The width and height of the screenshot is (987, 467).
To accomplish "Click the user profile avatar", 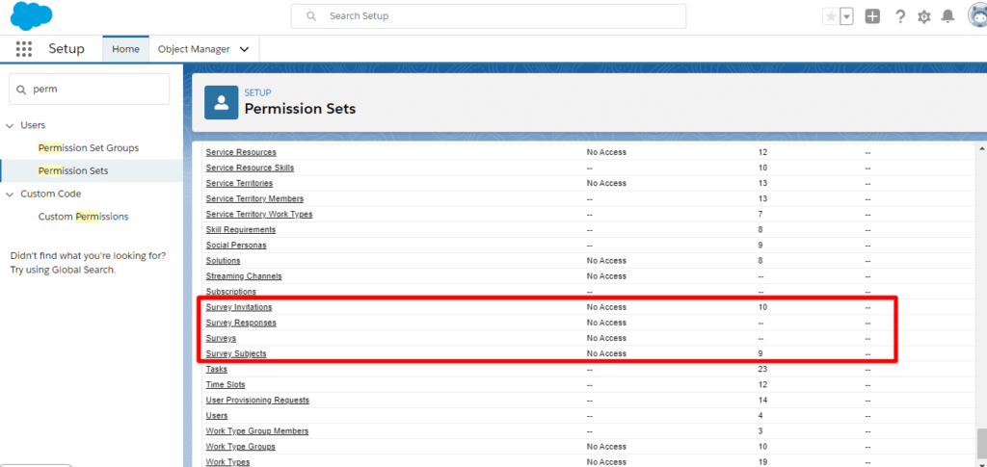I will point(975,16).
